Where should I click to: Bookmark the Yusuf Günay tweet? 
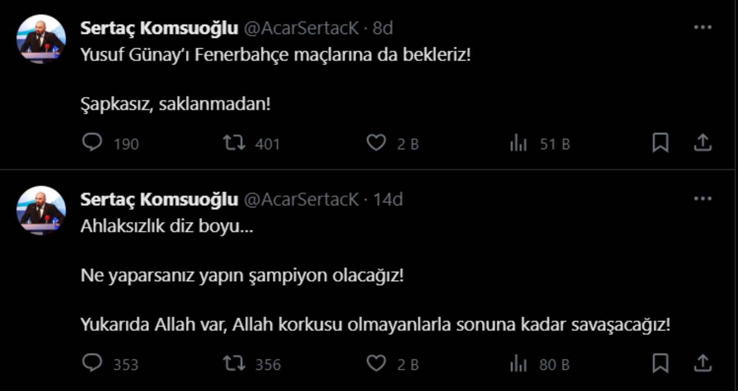660,142
